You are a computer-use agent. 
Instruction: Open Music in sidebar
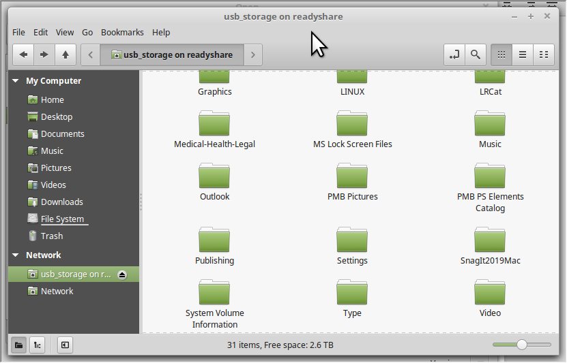click(74, 151)
